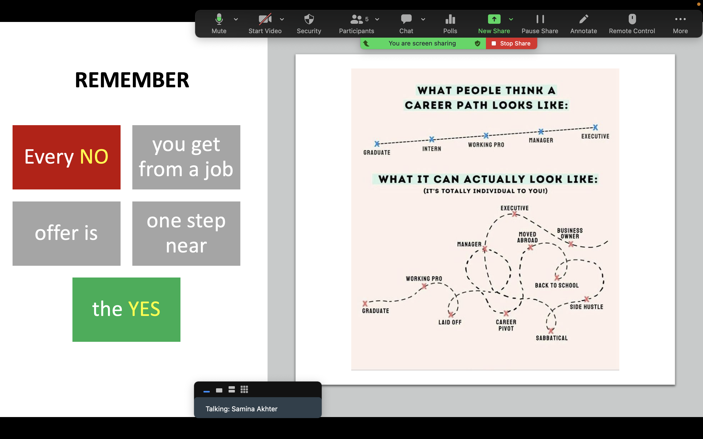
Task: Open the Participants panel
Action: tap(356, 23)
